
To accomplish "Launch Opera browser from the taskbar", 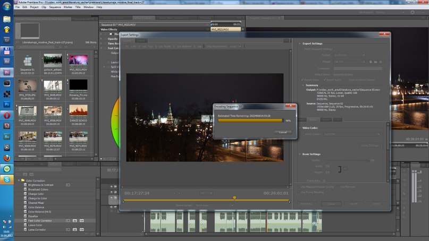I will [7, 115].
